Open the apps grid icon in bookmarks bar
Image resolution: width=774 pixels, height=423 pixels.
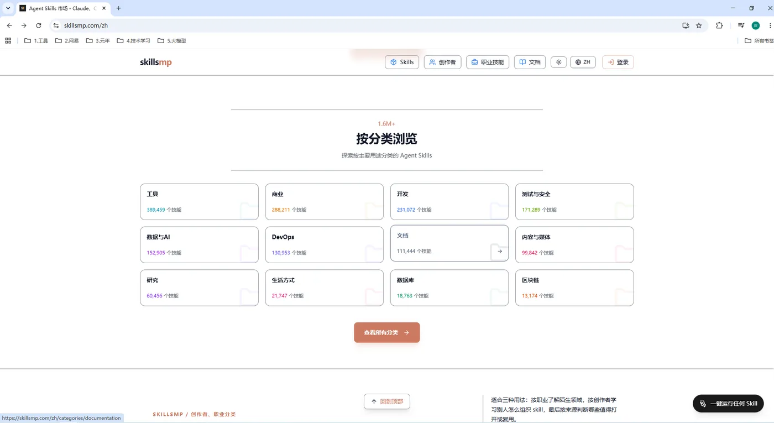click(8, 40)
